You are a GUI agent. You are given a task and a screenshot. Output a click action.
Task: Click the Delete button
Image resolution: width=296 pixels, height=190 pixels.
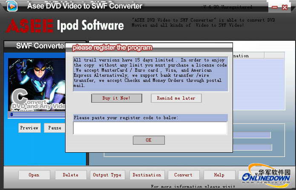(x=71, y=175)
